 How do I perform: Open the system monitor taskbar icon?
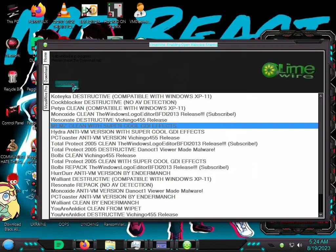[136, 245]
